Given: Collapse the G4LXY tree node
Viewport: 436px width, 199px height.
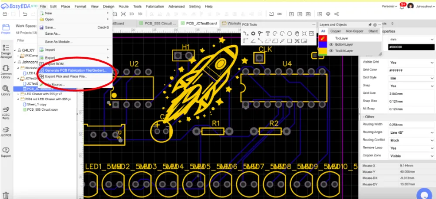Looking at the screenshot, I should point(18,50).
